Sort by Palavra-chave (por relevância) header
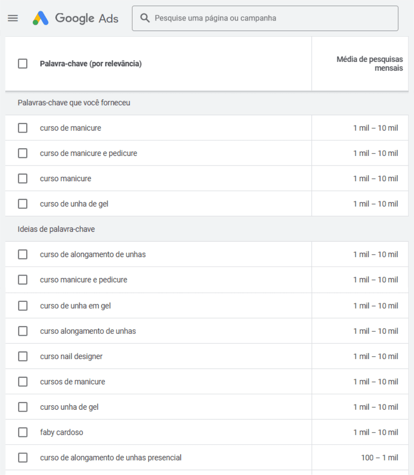 [x=91, y=63]
